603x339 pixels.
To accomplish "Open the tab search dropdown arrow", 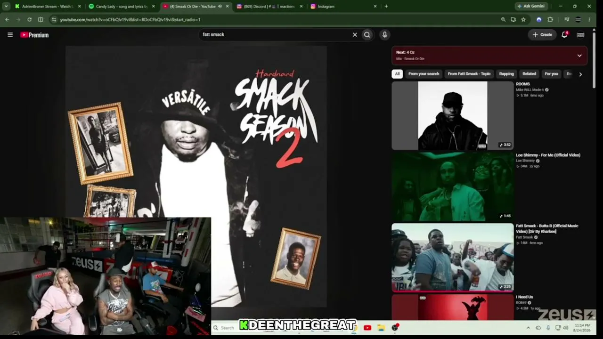I will (6, 6).
